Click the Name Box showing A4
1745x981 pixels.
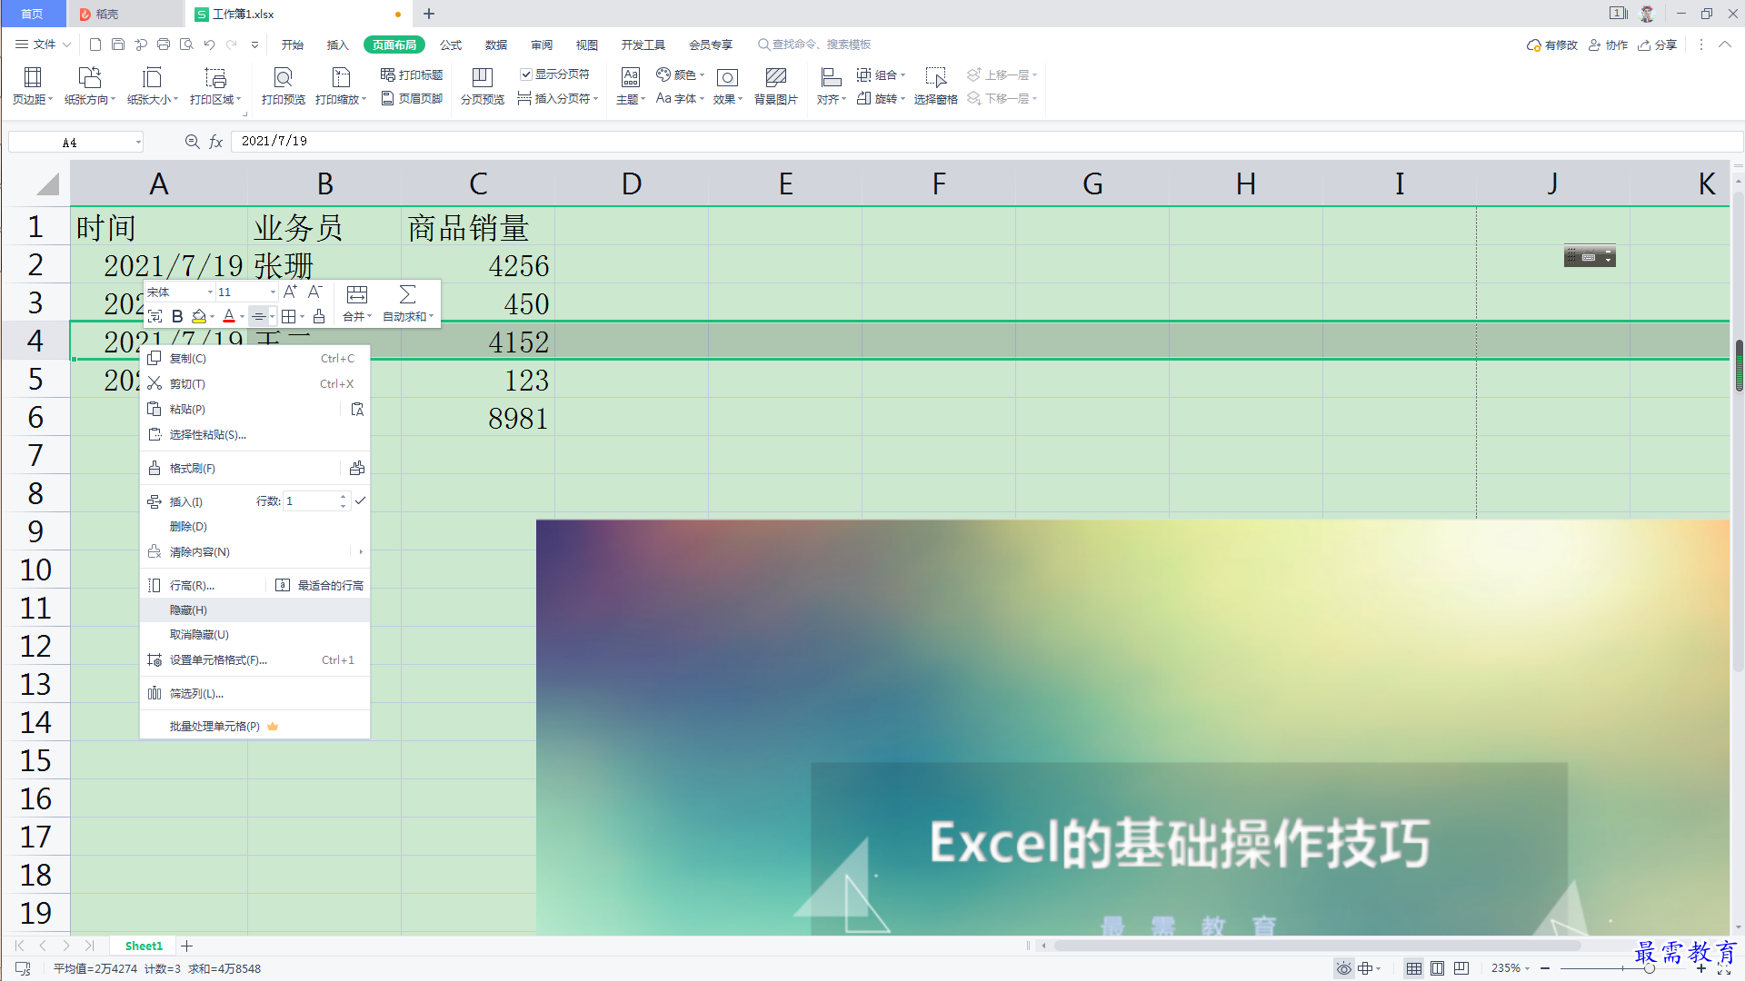tap(76, 142)
